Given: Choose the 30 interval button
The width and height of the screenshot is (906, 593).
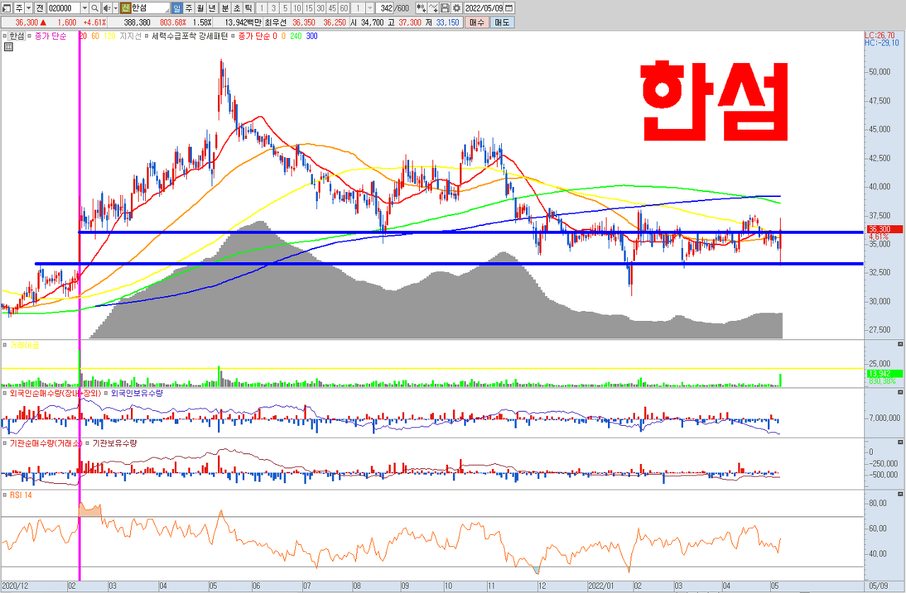Looking at the screenshot, I should pyautogui.click(x=320, y=8).
